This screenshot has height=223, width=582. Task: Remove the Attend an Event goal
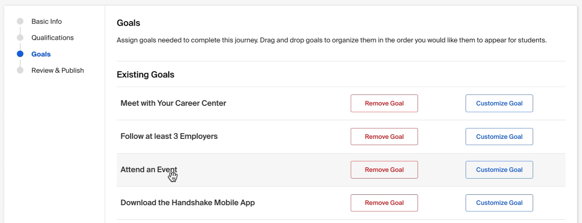(384, 170)
